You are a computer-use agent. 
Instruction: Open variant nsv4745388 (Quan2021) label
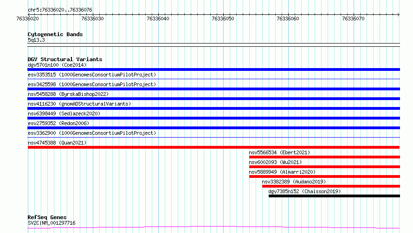pyautogui.click(x=57, y=143)
